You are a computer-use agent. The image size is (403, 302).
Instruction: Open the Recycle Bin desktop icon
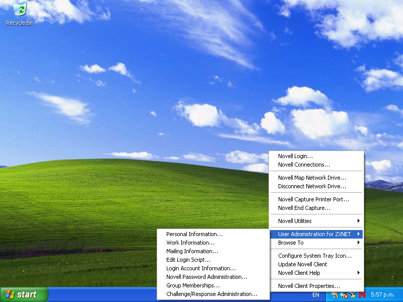(20, 14)
